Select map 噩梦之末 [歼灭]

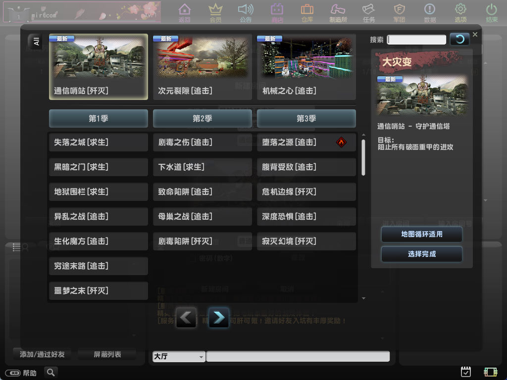(x=99, y=291)
